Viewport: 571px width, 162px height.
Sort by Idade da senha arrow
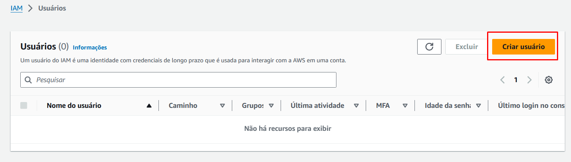coord(479,106)
